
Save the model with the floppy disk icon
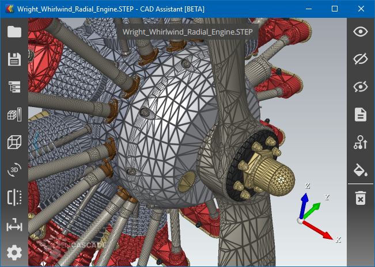[14, 59]
